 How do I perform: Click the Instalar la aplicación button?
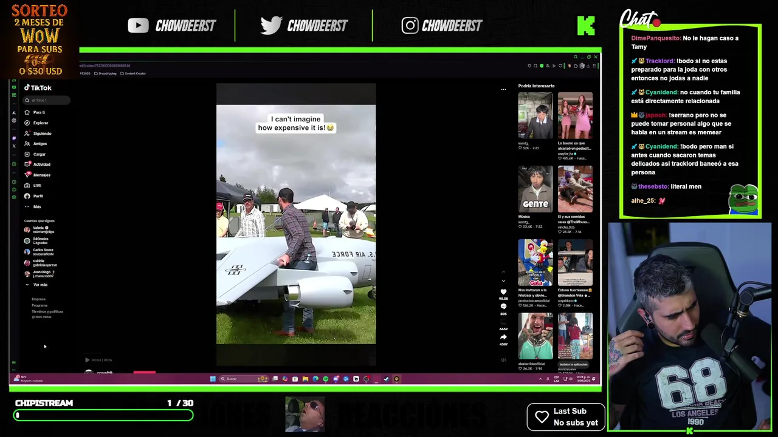(573, 365)
